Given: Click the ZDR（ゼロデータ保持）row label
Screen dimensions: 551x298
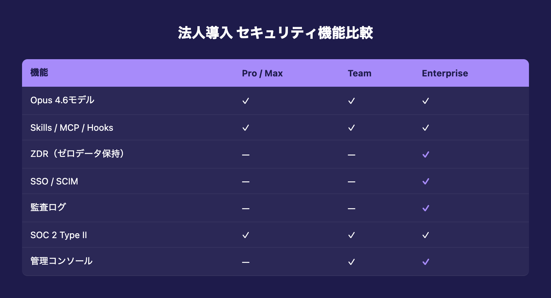Looking at the screenshot, I should (77, 153).
